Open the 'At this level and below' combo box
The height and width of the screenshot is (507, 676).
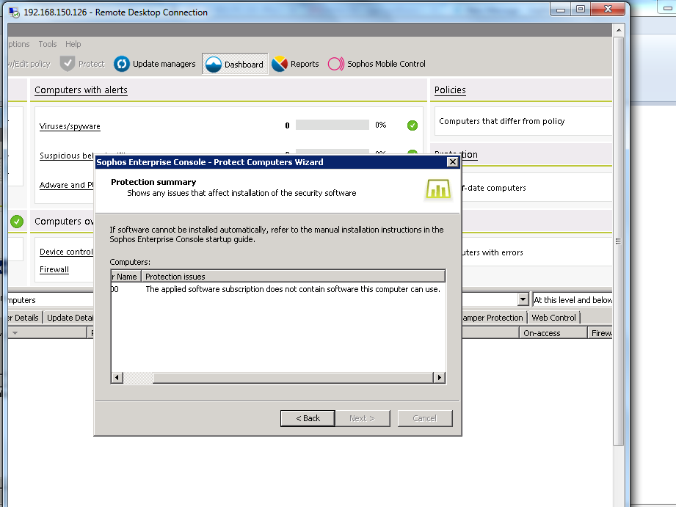click(572, 300)
